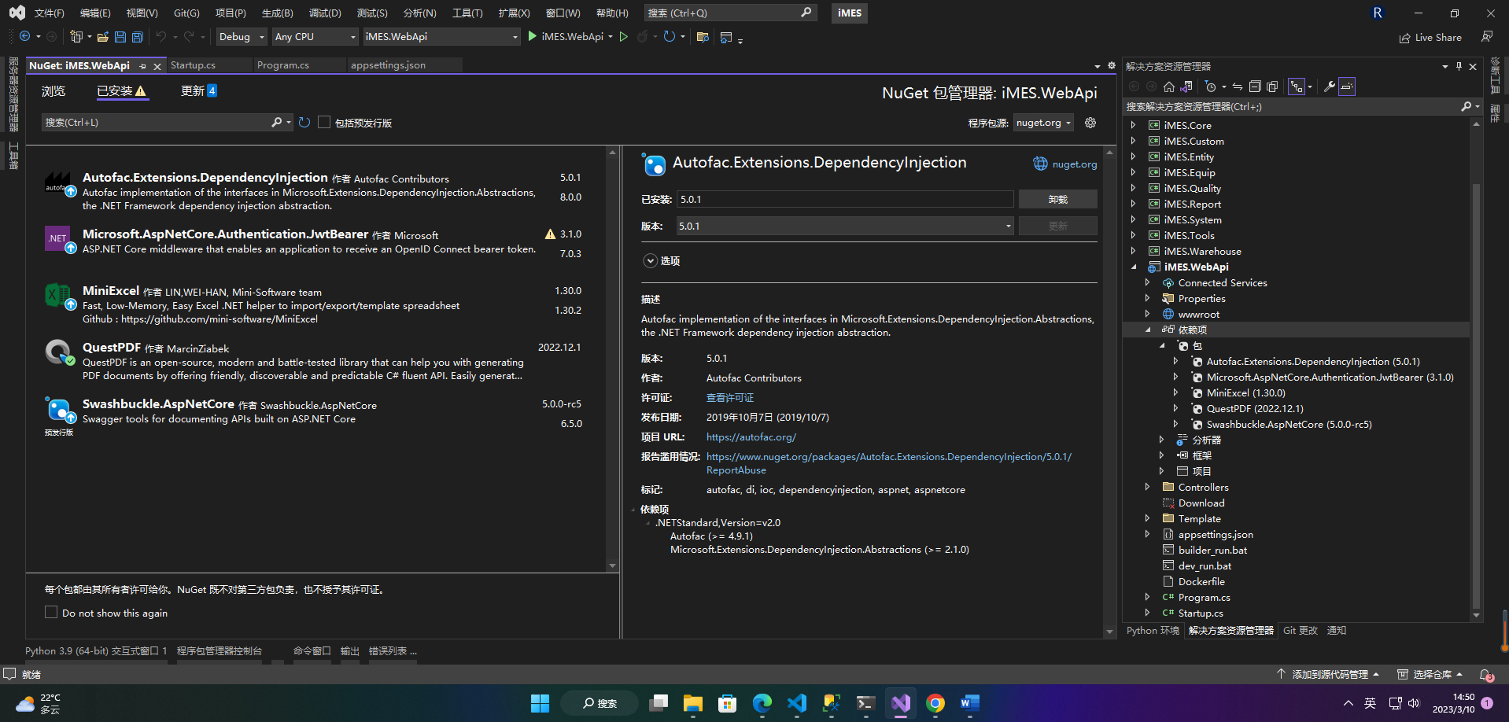Open the 生成(B) Build menu
Screen dimensions: 1509x722
(278, 13)
